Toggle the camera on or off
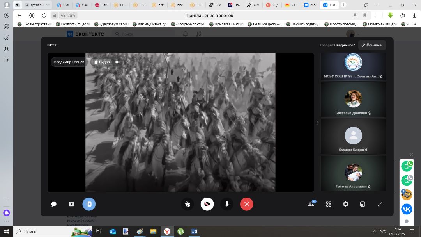Screen dimensions: 421x237 pos(207,204)
